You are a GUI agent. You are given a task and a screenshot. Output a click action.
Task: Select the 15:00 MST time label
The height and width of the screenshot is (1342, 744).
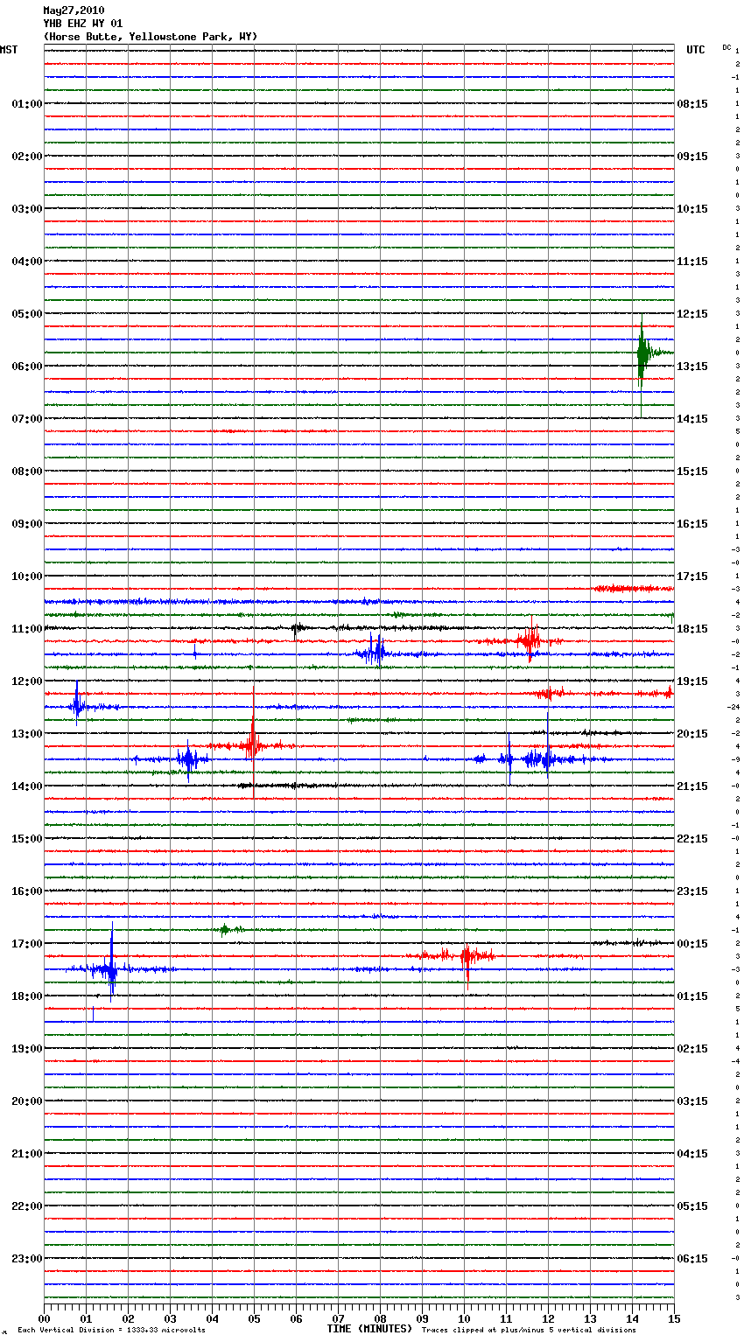click(x=27, y=839)
